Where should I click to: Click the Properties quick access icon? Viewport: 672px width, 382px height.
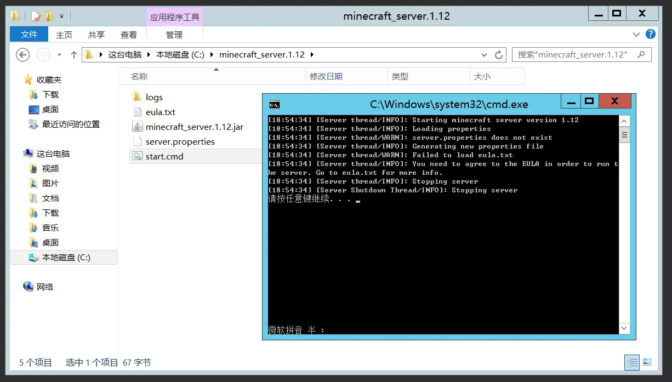[x=36, y=16]
